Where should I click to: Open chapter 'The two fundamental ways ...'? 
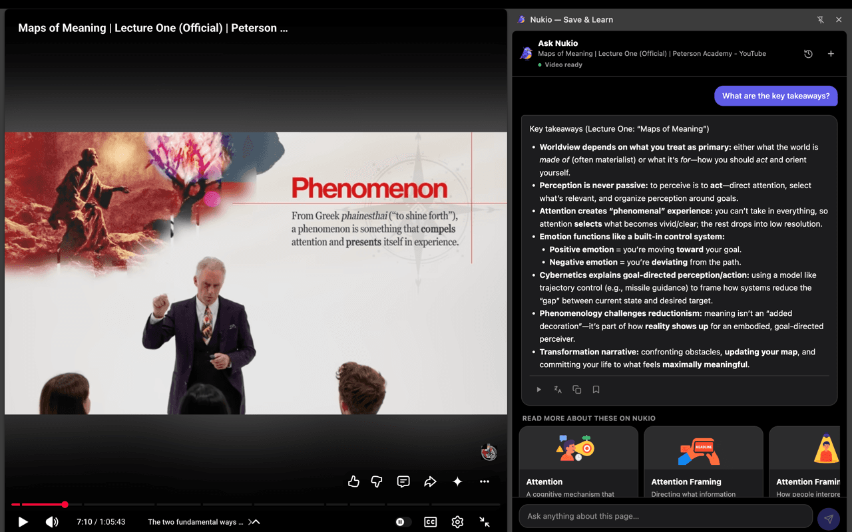(196, 522)
